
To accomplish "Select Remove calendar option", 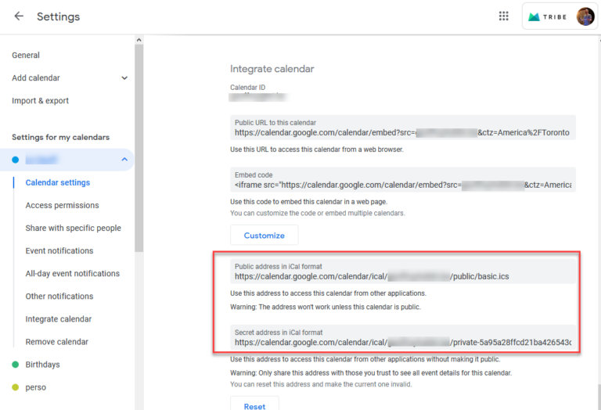I will point(56,342).
